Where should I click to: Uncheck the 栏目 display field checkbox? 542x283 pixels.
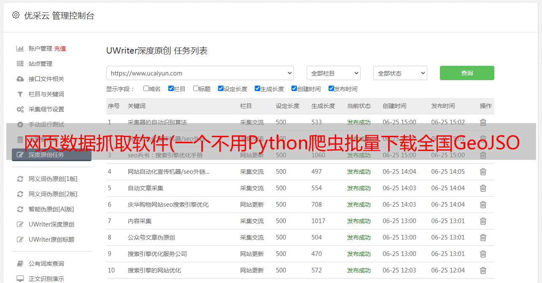[x=171, y=89]
